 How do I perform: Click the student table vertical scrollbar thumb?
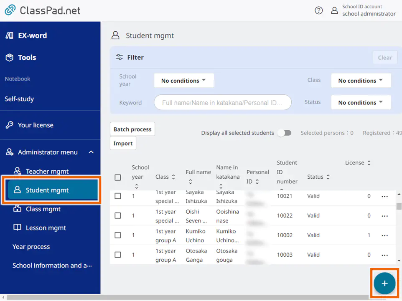(x=399, y=206)
